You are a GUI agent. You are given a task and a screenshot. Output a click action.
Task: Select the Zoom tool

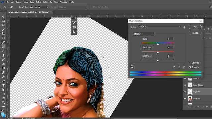tap(3, 102)
